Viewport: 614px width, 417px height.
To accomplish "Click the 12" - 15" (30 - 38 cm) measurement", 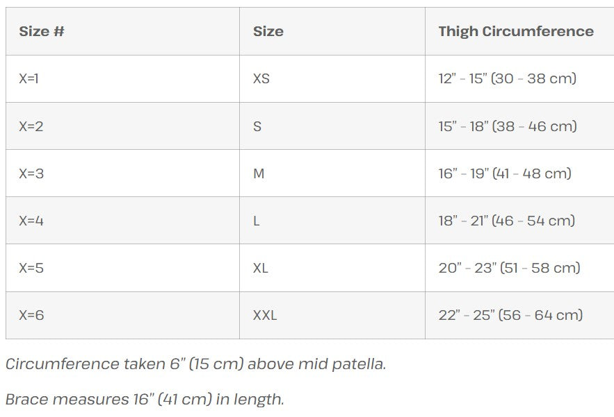I will click(507, 78).
